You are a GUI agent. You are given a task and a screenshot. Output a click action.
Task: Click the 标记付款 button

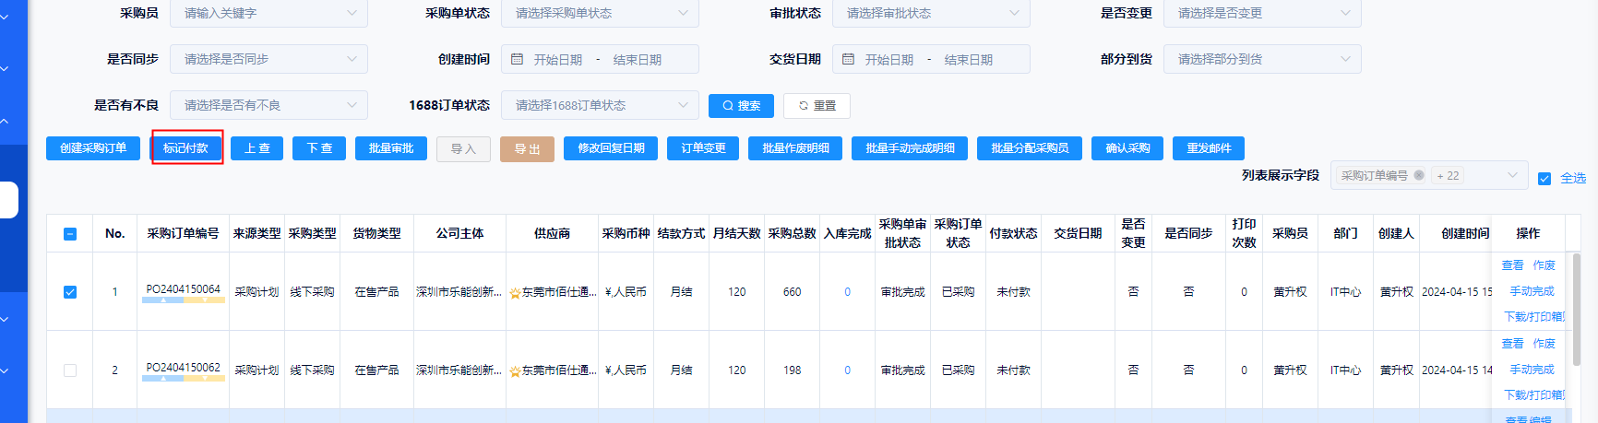tap(186, 148)
